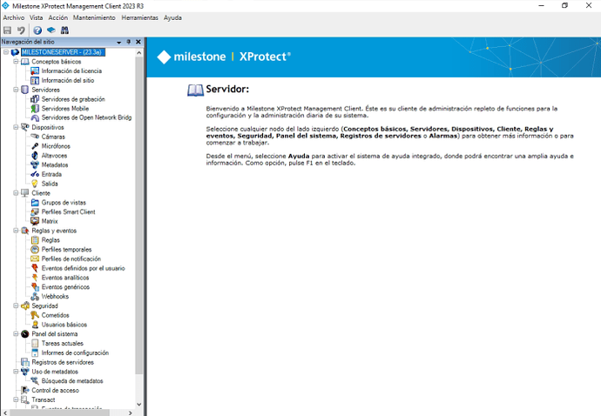Viewport: 601px width, 416px height.
Task: Select Búsqueda de metadatos
Action: [x=72, y=381]
